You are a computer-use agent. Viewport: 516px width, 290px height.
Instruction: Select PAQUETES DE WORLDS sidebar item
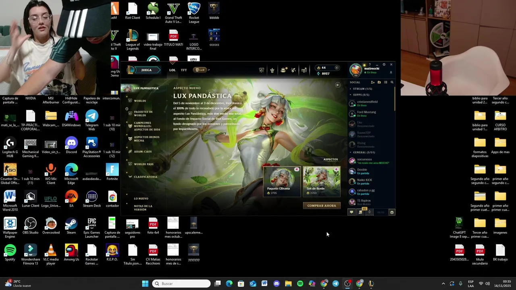point(143,114)
